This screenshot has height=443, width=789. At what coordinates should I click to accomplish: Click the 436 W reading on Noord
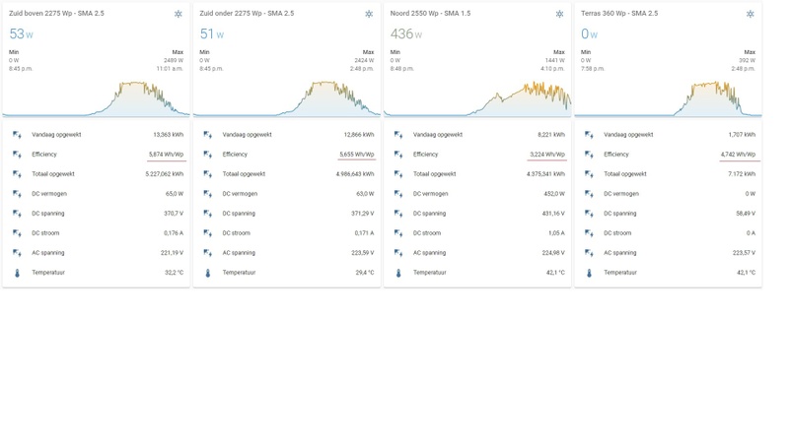pos(404,33)
